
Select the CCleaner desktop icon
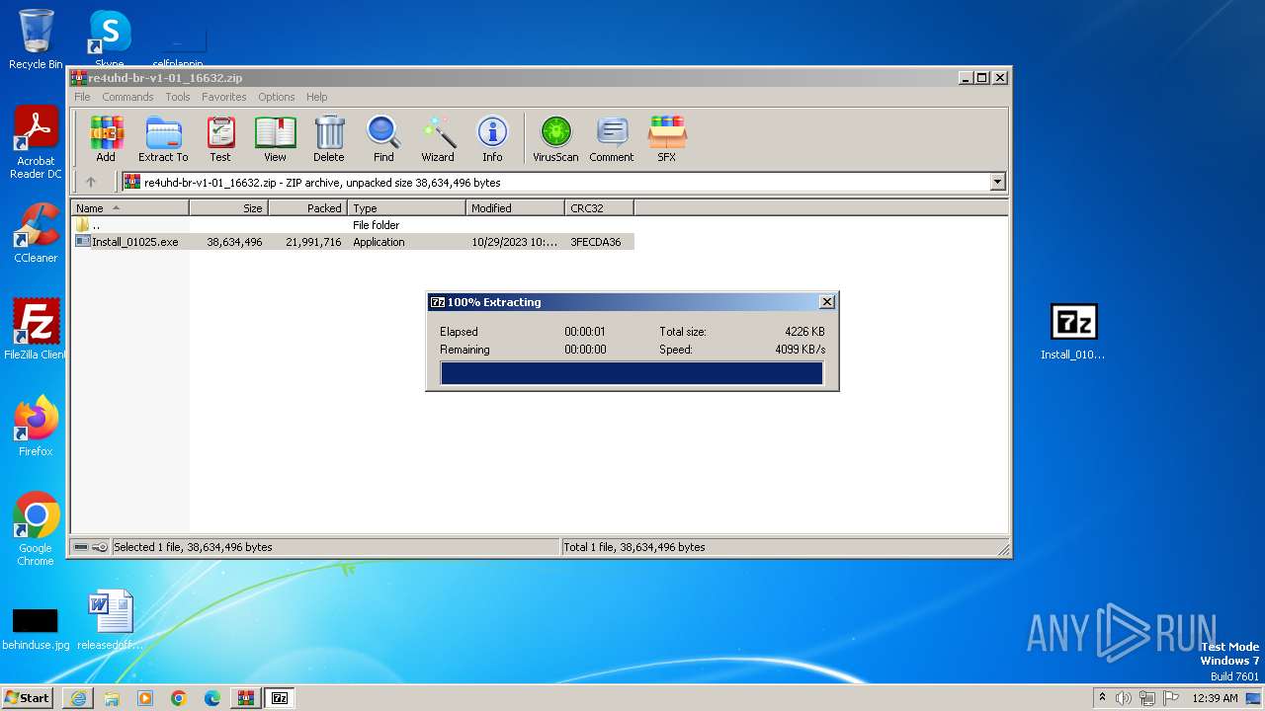click(x=36, y=233)
